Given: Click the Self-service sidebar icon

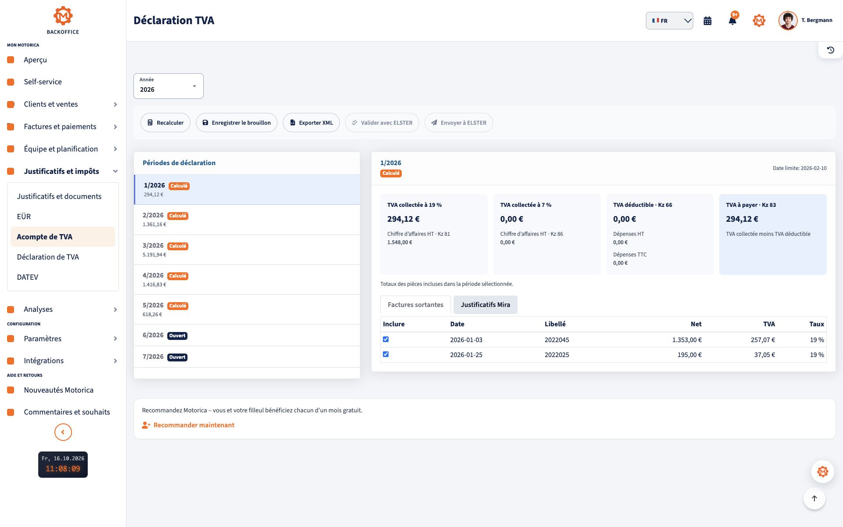Looking at the screenshot, I should pyautogui.click(x=11, y=82).
